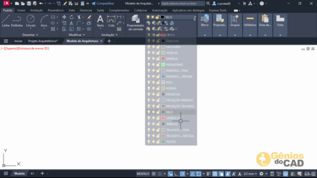This screenshot has height=178, width=317.
Task: Select the Círculo tool
Action: coord(31,21)
